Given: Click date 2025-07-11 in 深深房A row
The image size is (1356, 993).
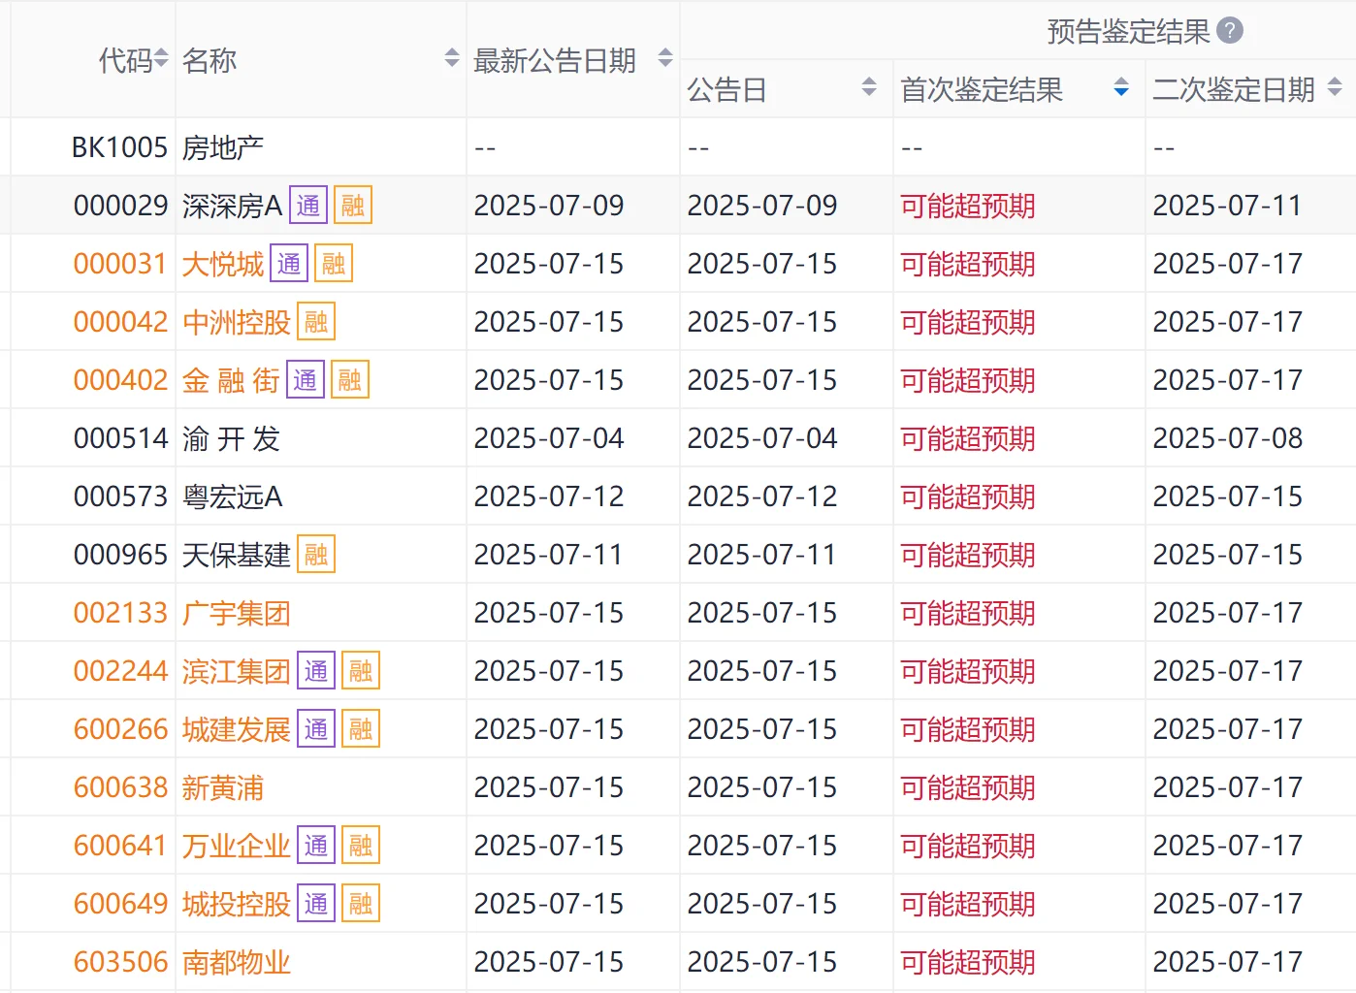Looking at the screenshot, I should [x=1227, y=206].
